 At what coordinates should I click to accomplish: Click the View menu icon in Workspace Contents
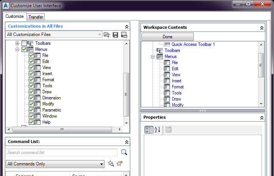tap(167, 75)
